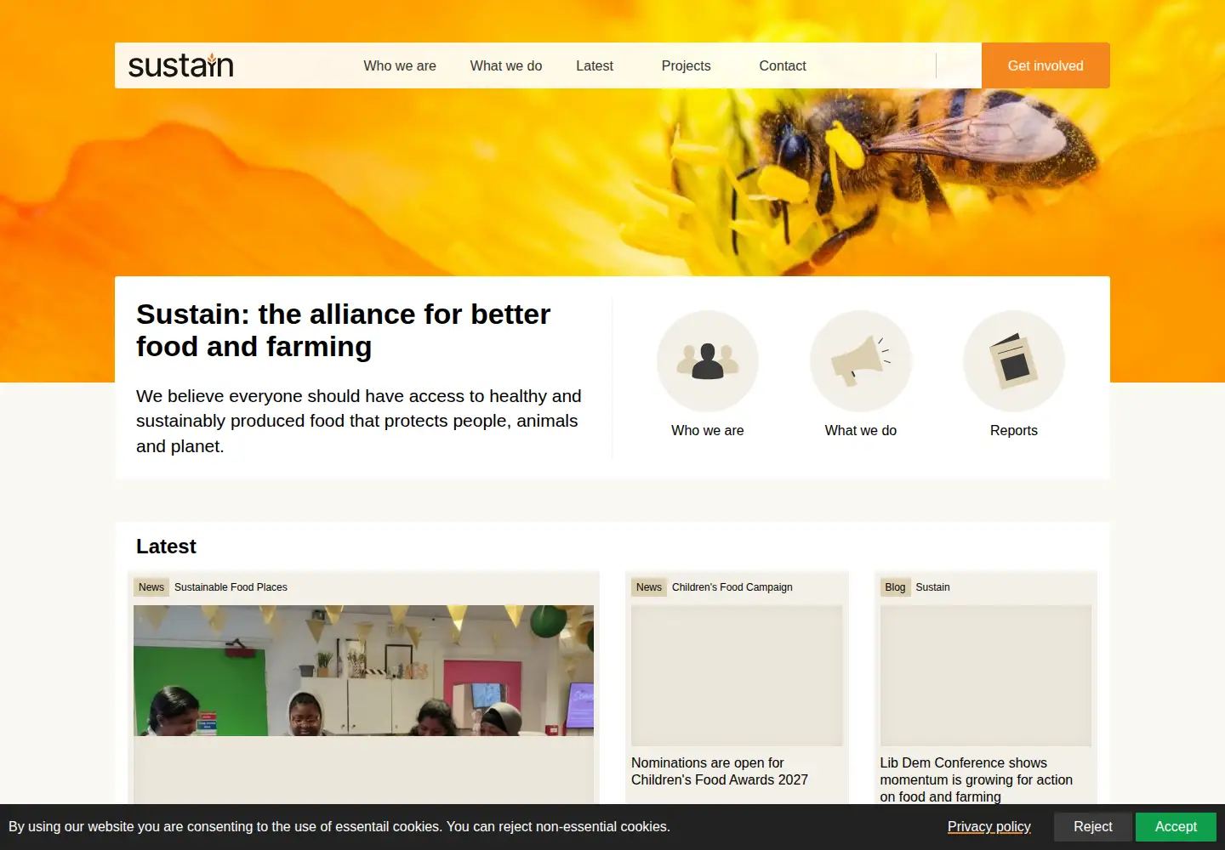The height and width of the screenshot is (850, 1225).
Task: Open the Privacy policy link
Action: coord(989,827)
